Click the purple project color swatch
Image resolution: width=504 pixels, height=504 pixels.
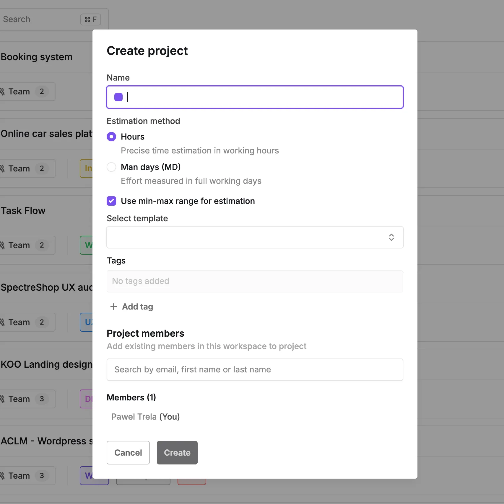click(x=118, y=97)
